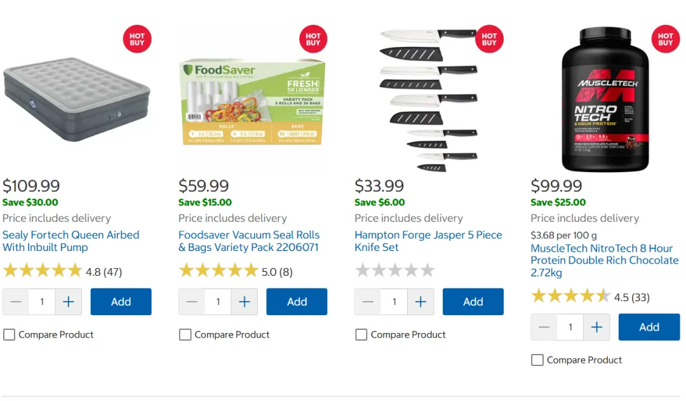This screenshot has height=401, width=686.
Task: Open Sealy Fortech Queen Airbed product link
Action: [x=71, y=241]
